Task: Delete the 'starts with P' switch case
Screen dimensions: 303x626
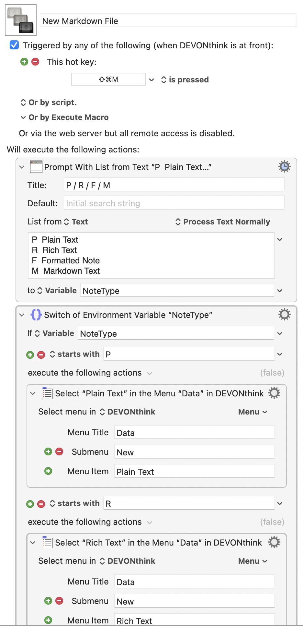Action: point(41,355)
